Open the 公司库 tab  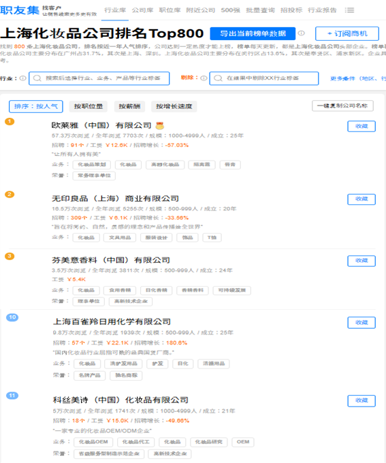tap(142, 10)
